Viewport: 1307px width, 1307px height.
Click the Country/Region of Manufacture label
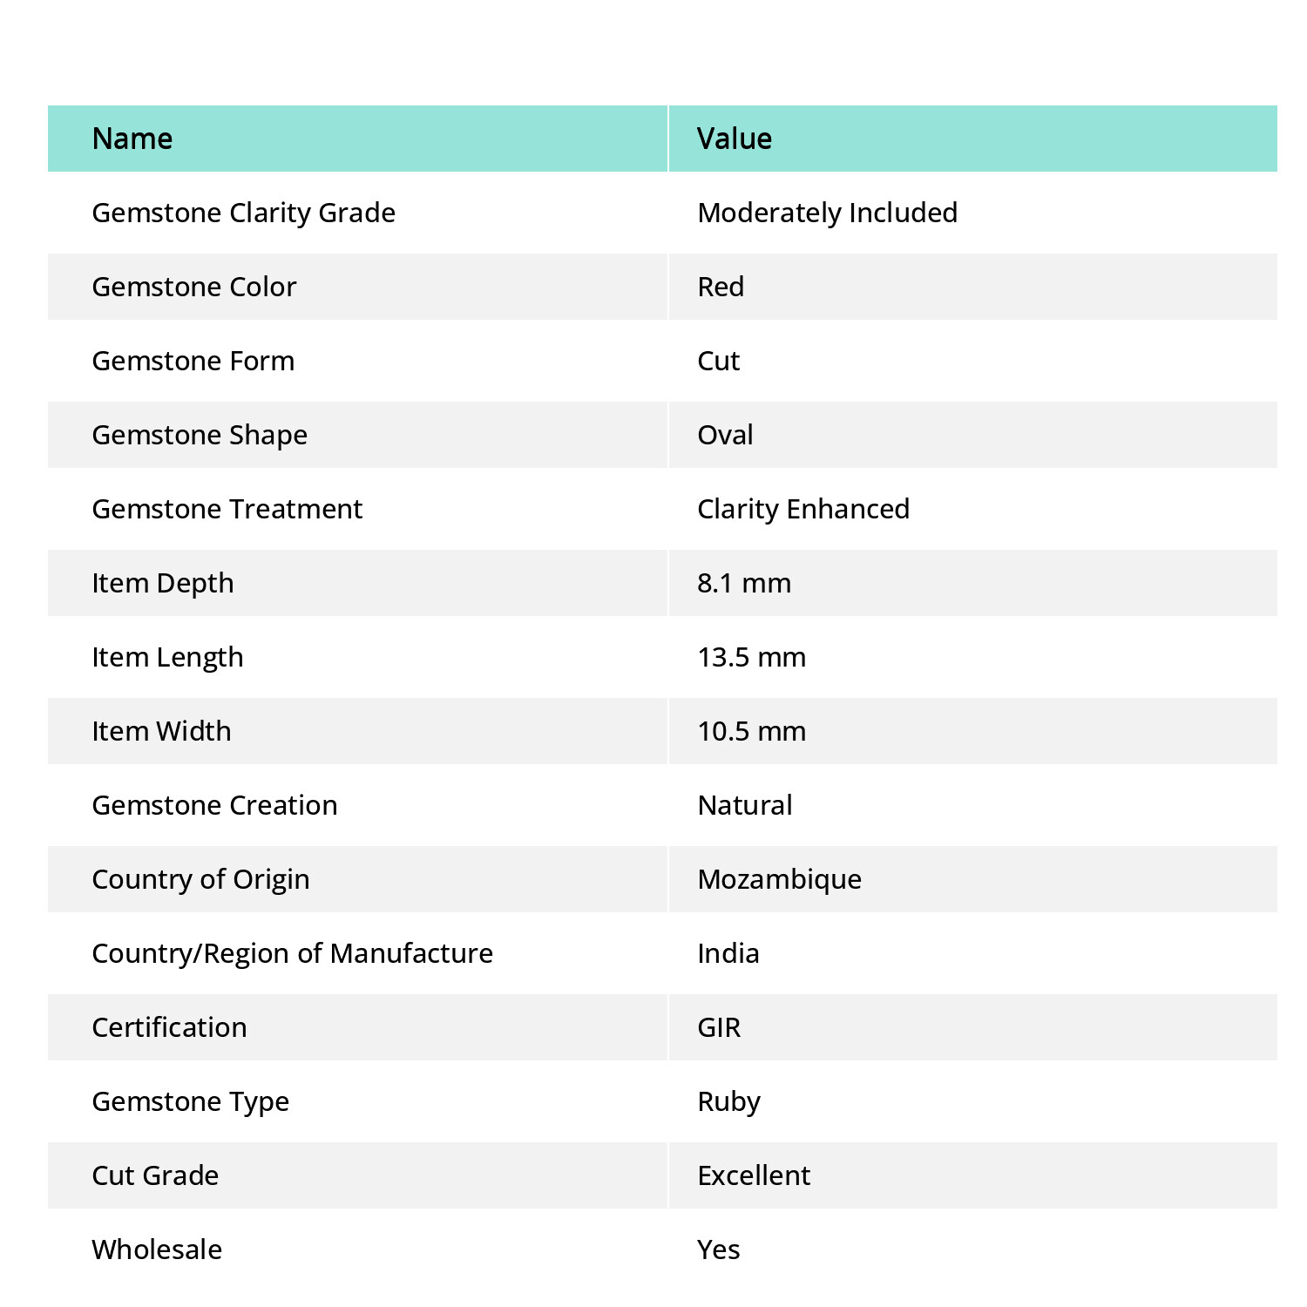pos(293,953)
